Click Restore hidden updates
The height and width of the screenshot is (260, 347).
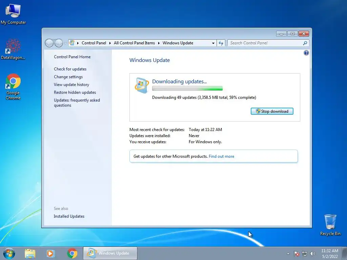point(75,92)
